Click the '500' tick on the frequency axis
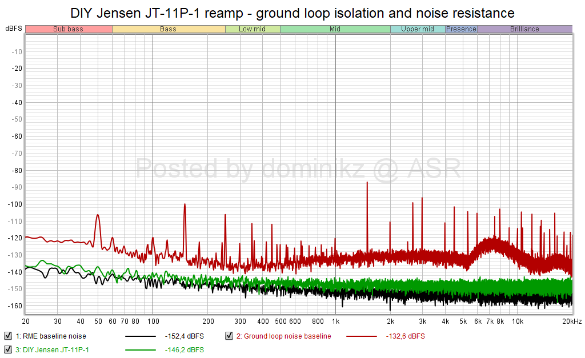The width and height of the screenshot is (585, 358). click(x=281, y=321)
